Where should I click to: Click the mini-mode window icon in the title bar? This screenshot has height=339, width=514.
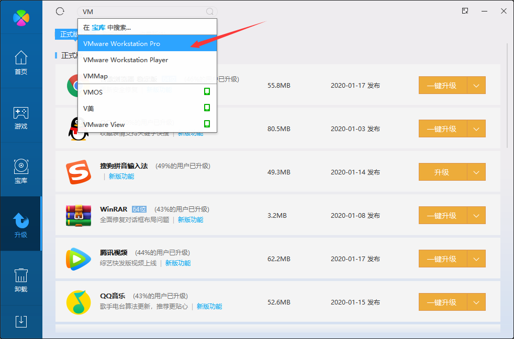465,11
